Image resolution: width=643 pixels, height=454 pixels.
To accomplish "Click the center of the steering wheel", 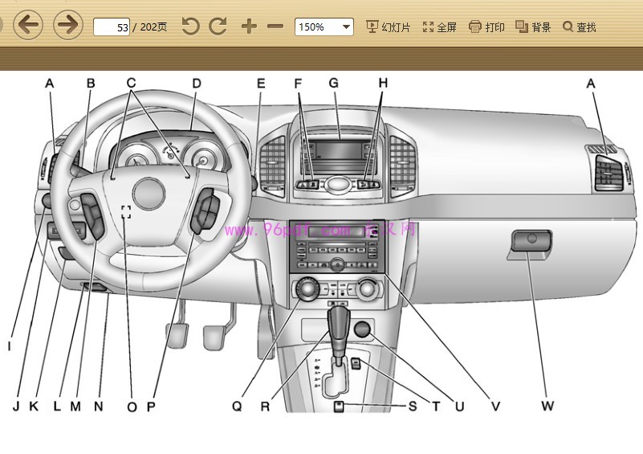I will 149,193.
